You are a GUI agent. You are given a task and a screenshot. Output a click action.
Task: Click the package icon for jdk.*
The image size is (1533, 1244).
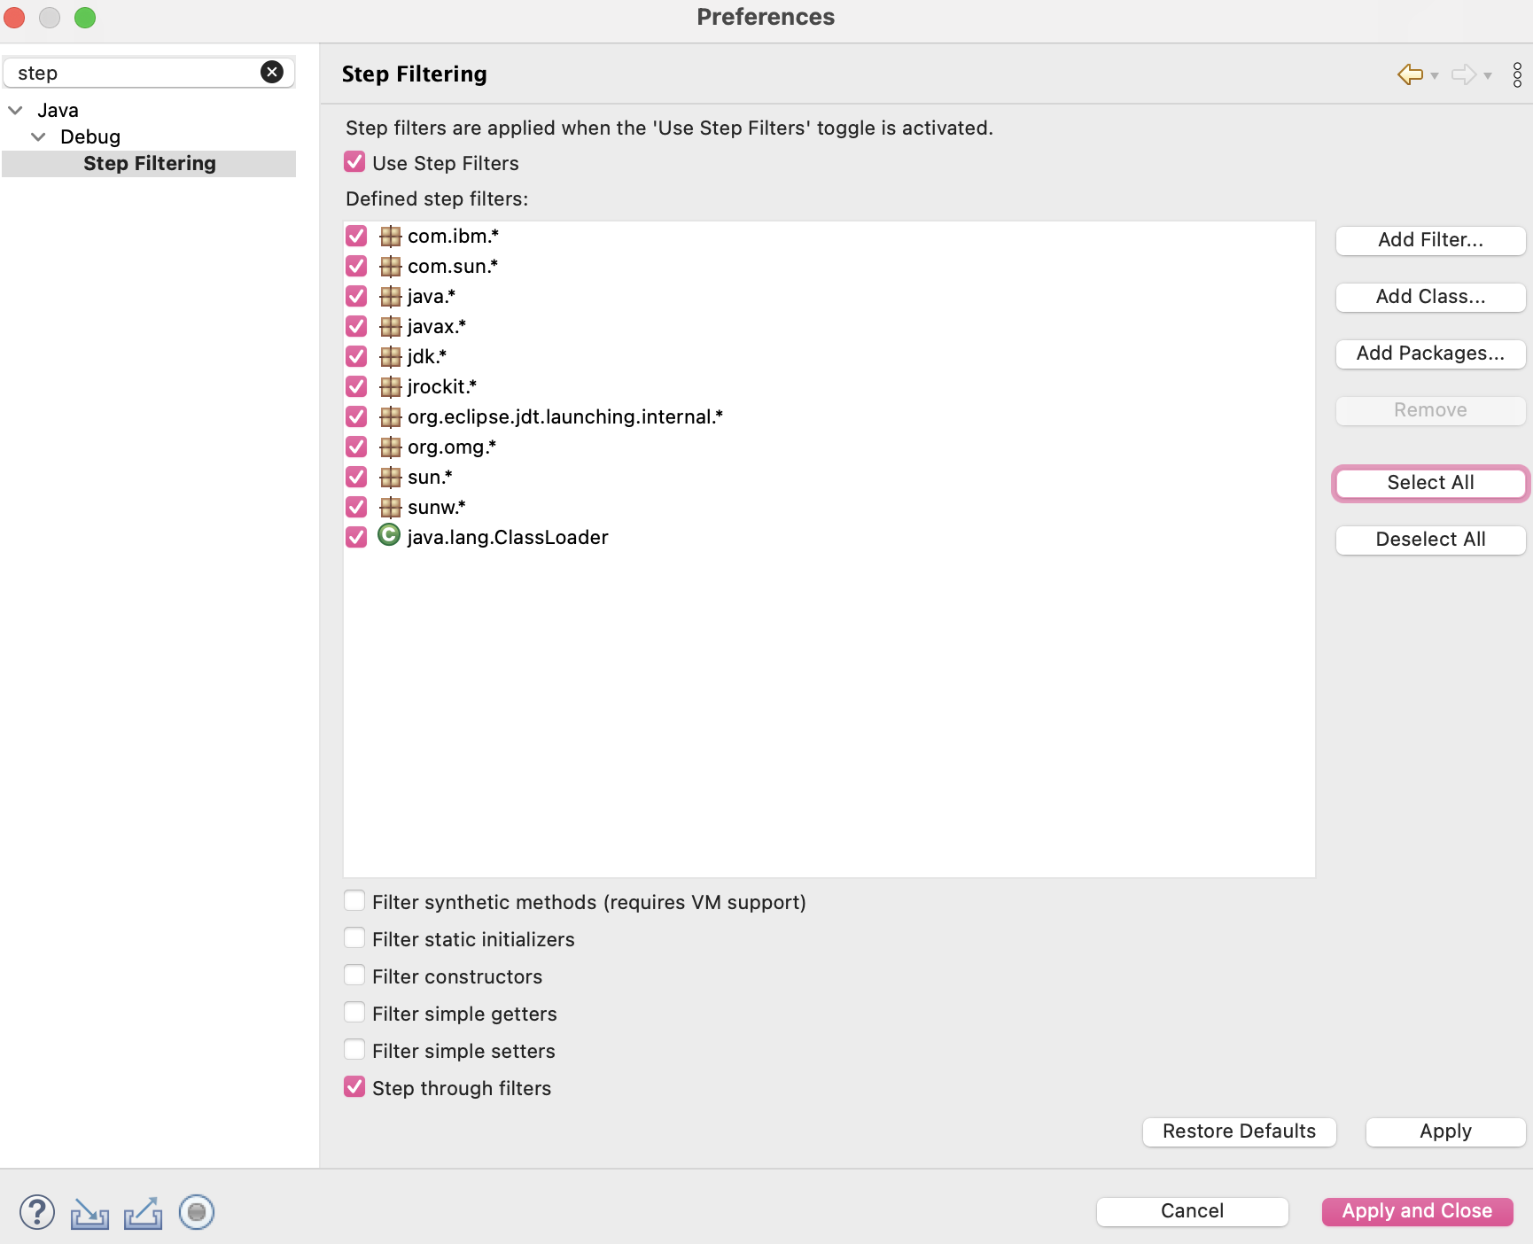pyautogui.click(x=390, y=356)
